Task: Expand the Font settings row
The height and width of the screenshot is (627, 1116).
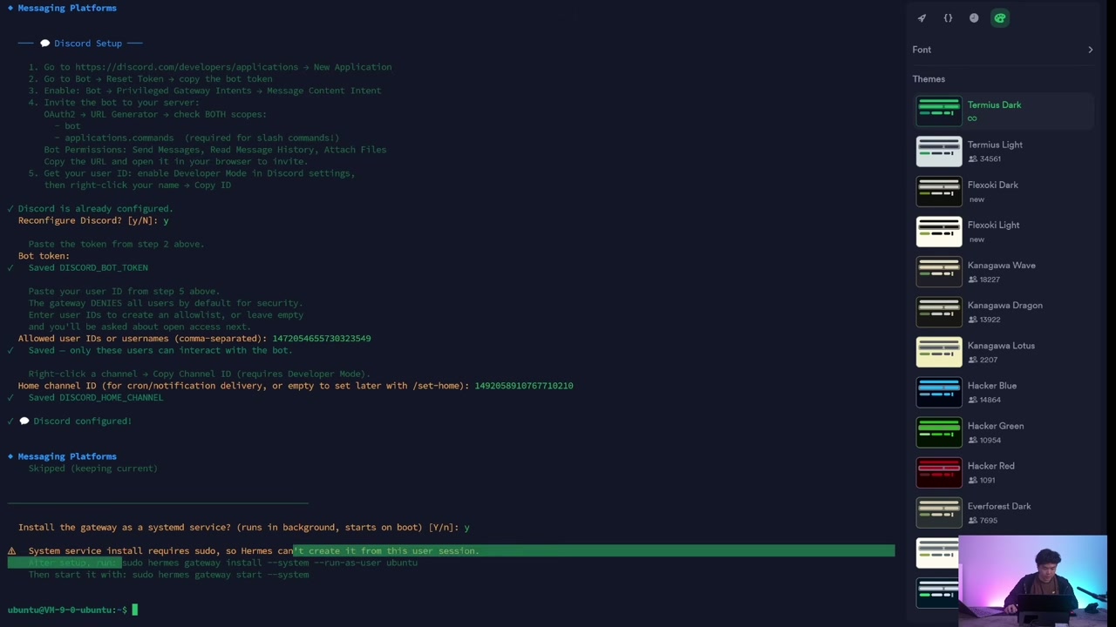Action: (1003, 50)
